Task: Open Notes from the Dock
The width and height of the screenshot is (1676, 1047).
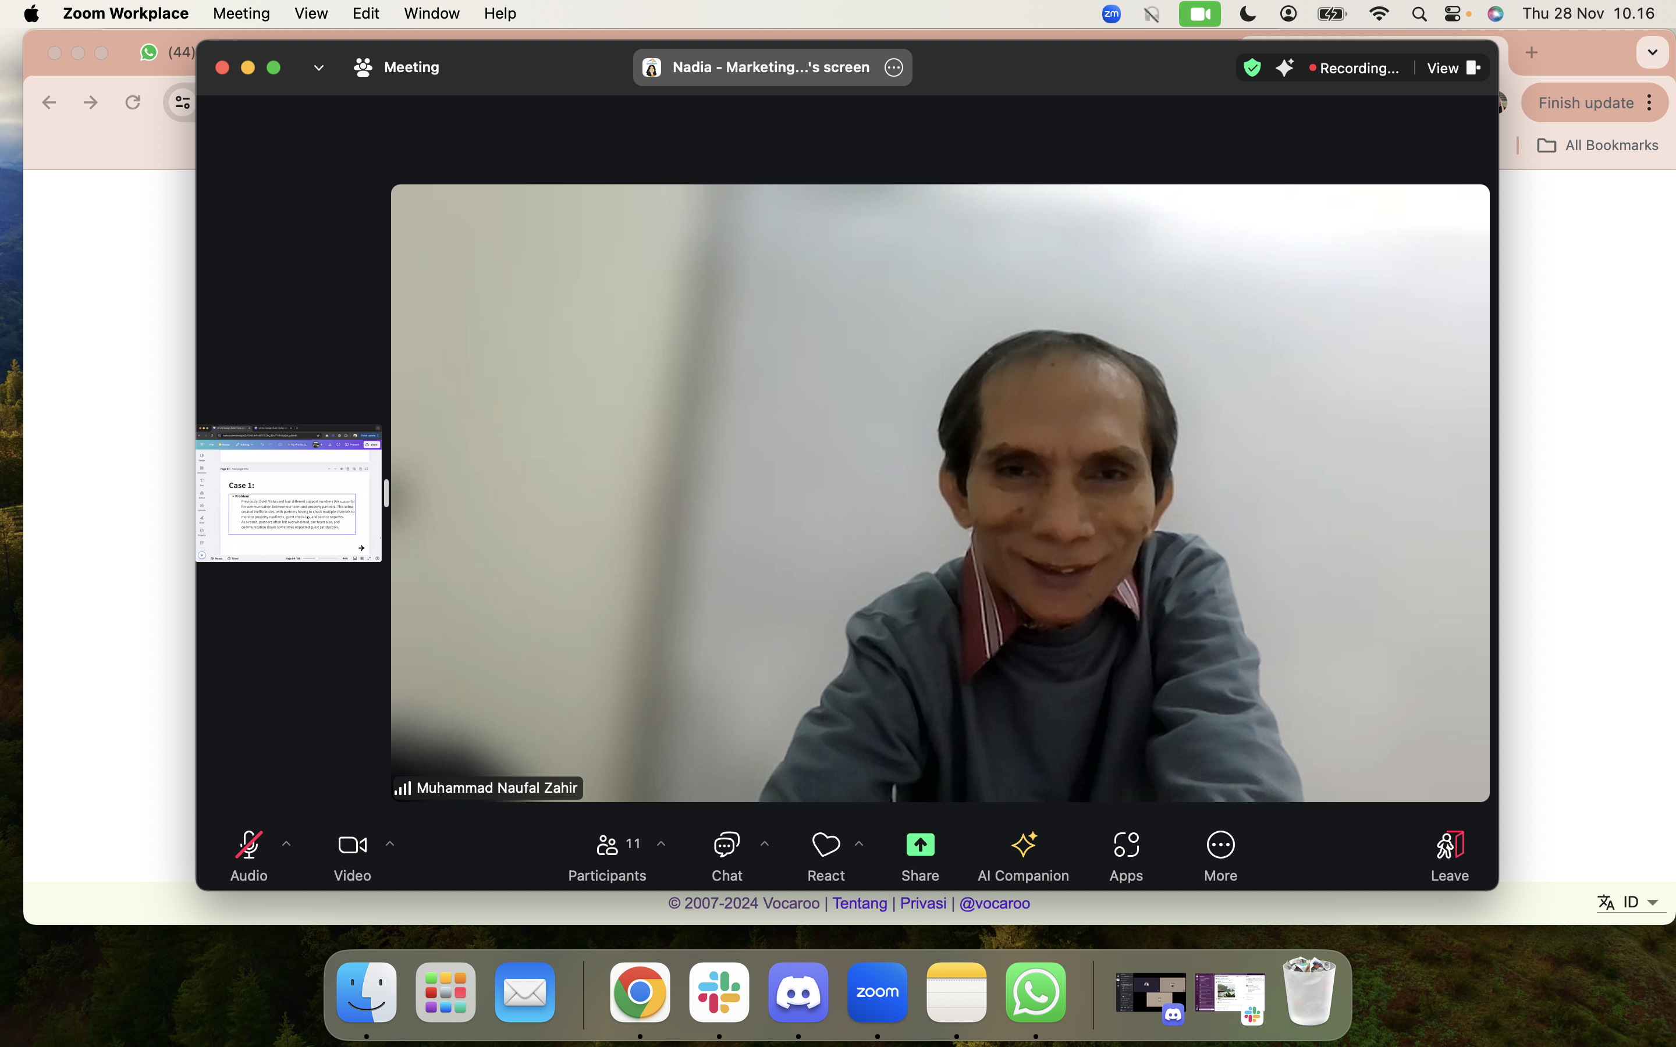Action: click(957, 992)
